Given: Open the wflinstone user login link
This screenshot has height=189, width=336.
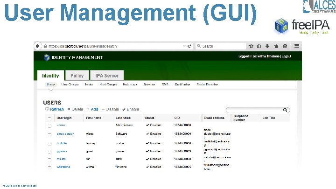Looking at the screenshot, I should (63, 167).
